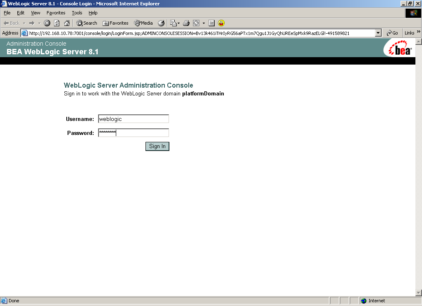Click the 'Address' label
Image resolution: width=422 pixels, height=306 pixels.
(10, 33)
